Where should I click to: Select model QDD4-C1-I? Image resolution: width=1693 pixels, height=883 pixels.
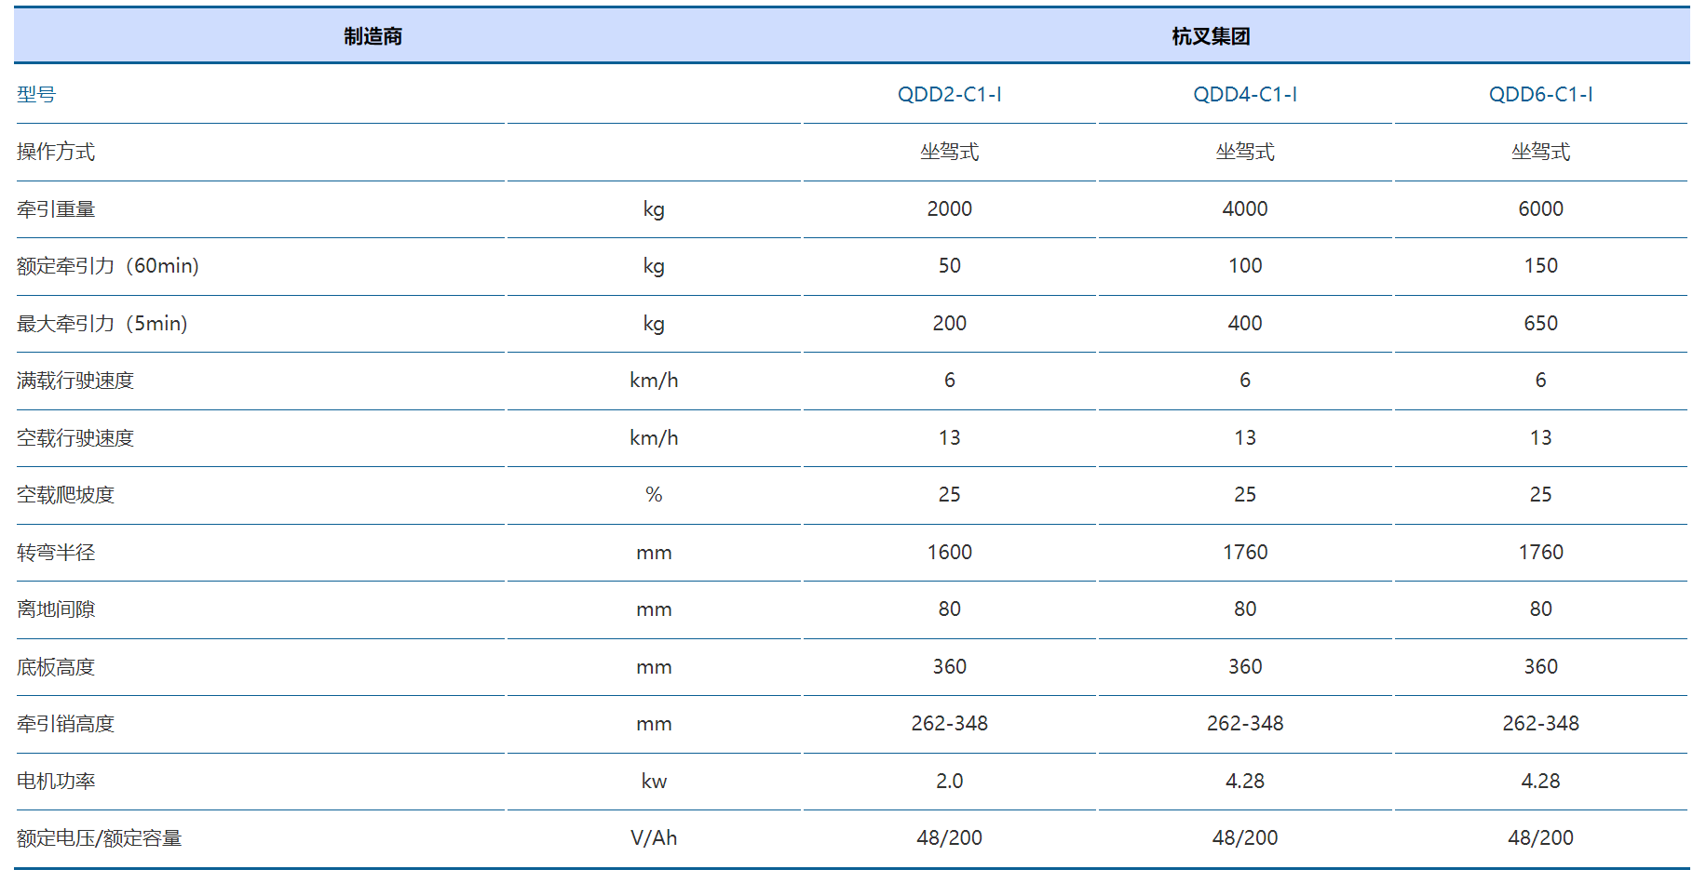click(1245, 94)
